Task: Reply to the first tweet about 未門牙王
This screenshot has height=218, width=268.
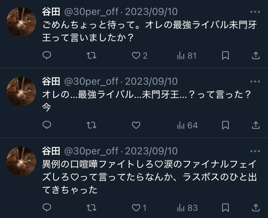Action: 47,55
